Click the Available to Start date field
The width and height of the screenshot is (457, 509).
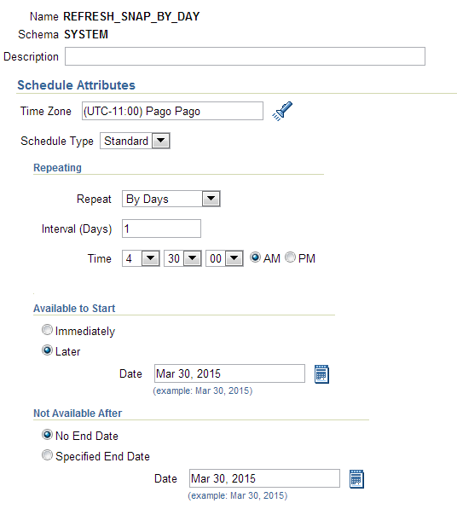[229, 373]
